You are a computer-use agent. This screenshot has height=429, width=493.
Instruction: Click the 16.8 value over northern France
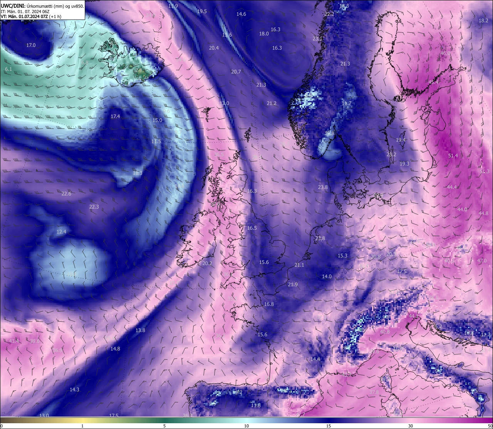coord(269,304)
